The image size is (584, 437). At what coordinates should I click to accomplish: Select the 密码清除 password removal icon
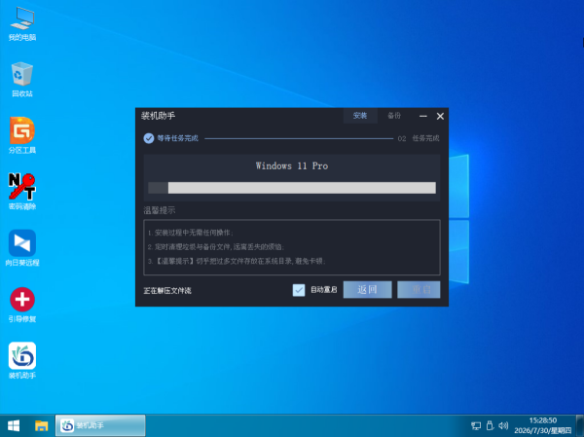(22, 192)
